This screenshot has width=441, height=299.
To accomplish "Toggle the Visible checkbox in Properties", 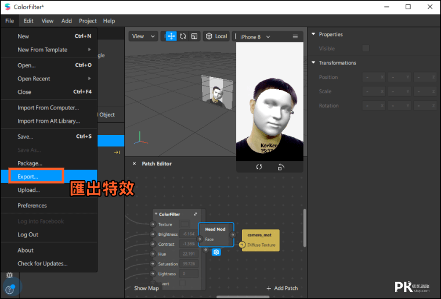I will 366,48.
